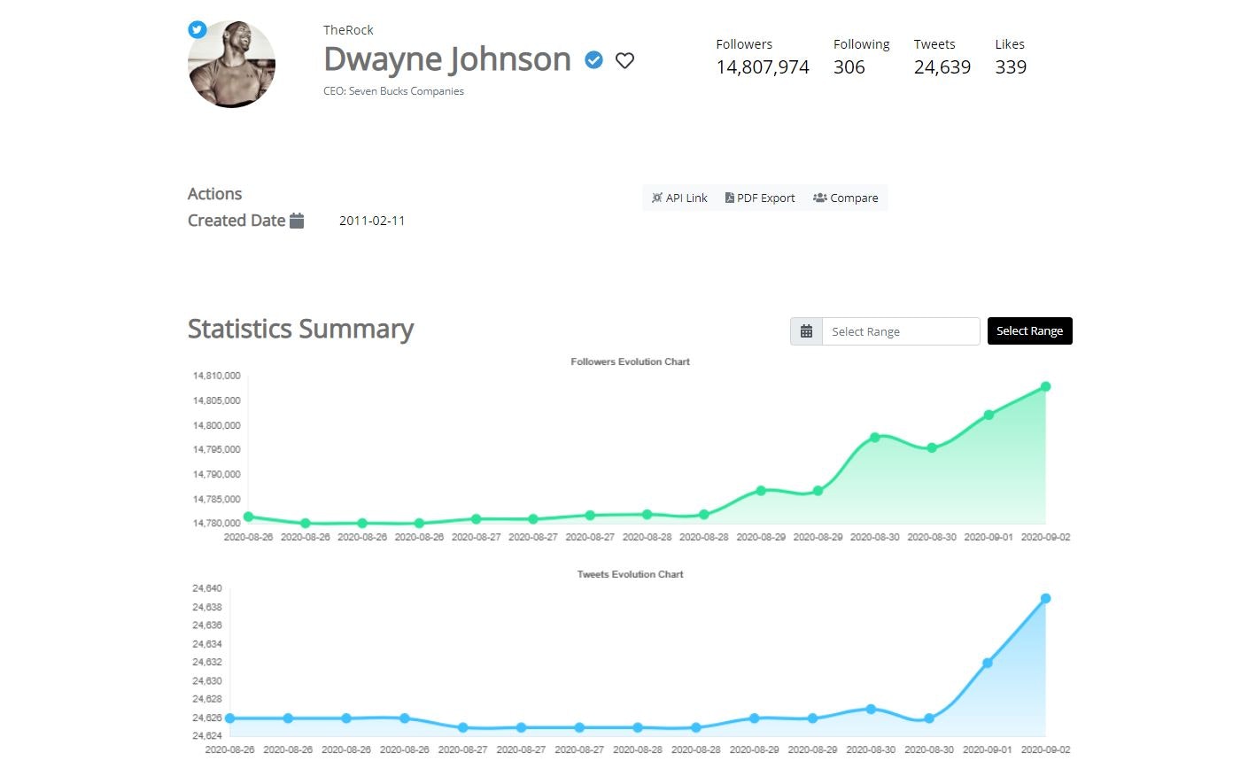Click the Twitter bird badge on the profile photo

[197, 29]
